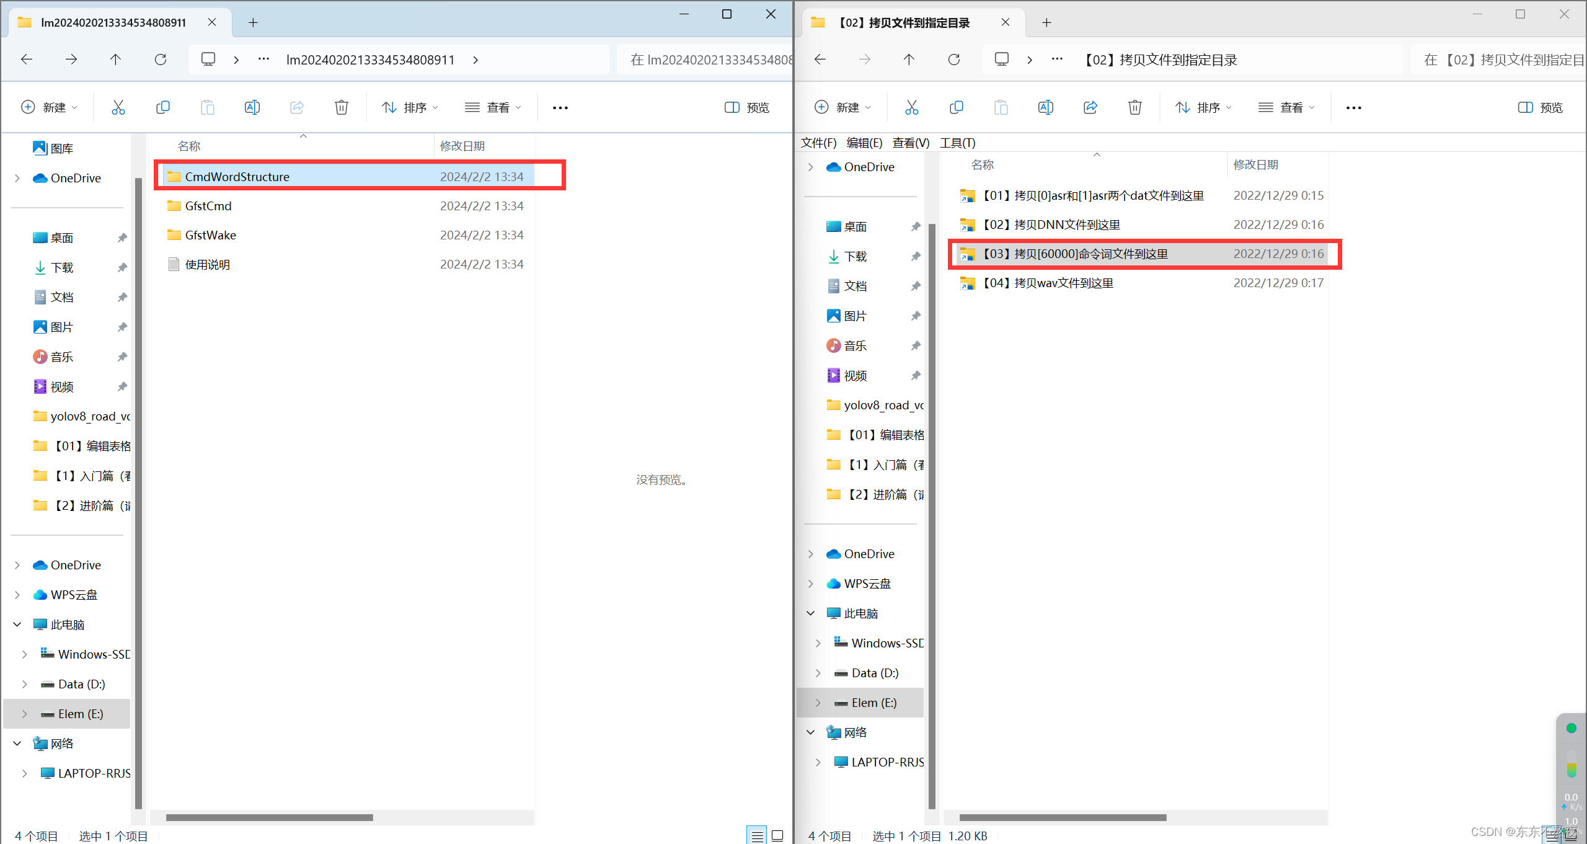1587x844 pixels.
Task: Click Share icon in right window toolbar
Action: (x=1090, y=107)
